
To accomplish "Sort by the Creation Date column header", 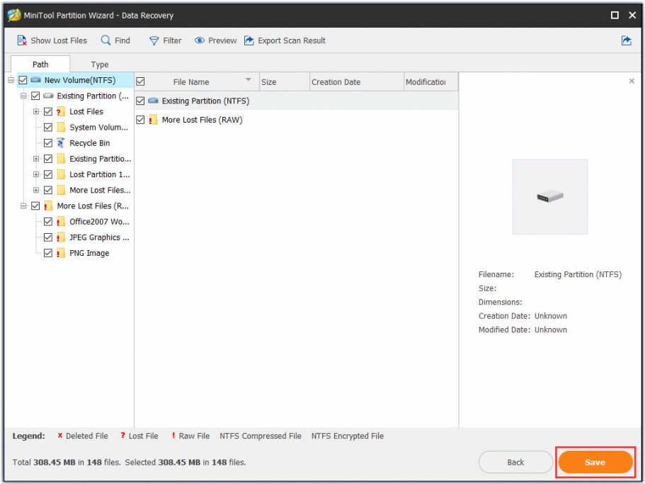I will [357, 82].
